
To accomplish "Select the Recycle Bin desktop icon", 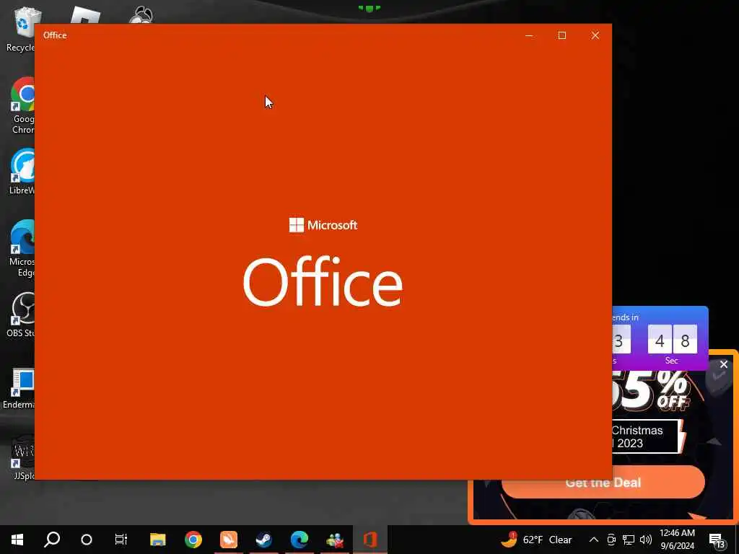I will coord(21,29).
